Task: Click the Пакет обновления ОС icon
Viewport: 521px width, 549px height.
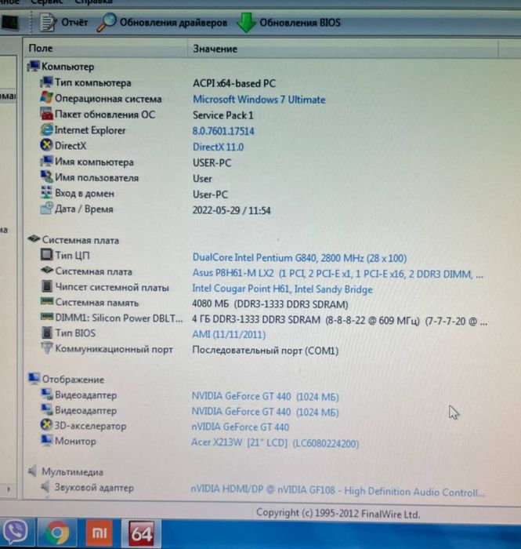Action: pos(46,114)
